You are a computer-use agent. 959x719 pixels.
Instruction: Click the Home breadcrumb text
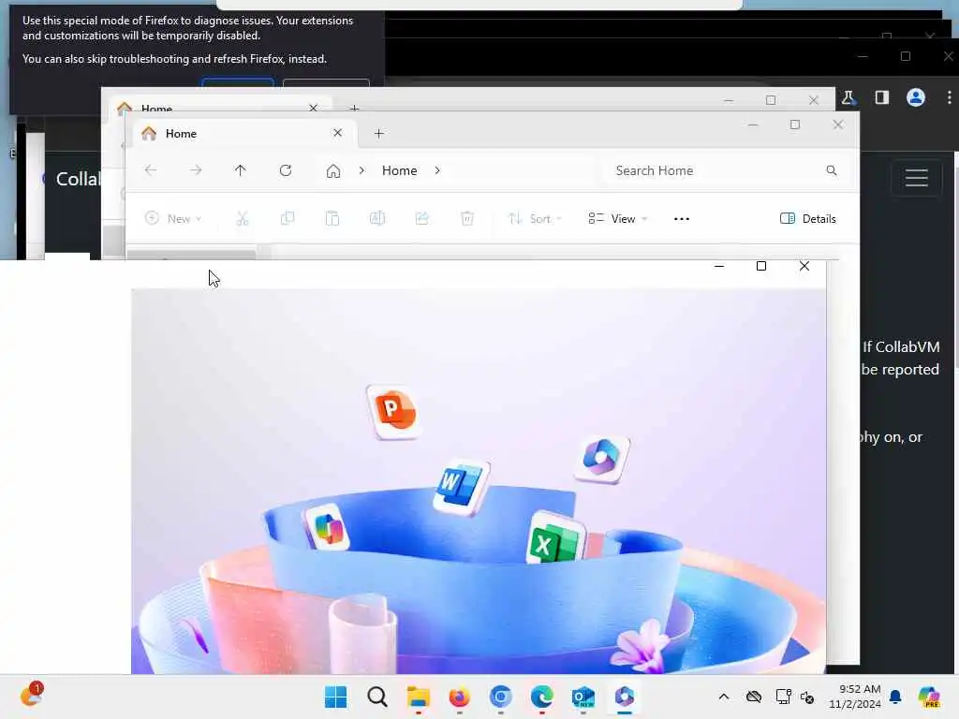click(399, 170)
